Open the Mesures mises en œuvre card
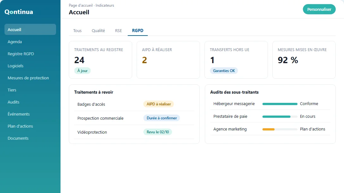This screenshot has height=193, width=344. coord(304,60)
